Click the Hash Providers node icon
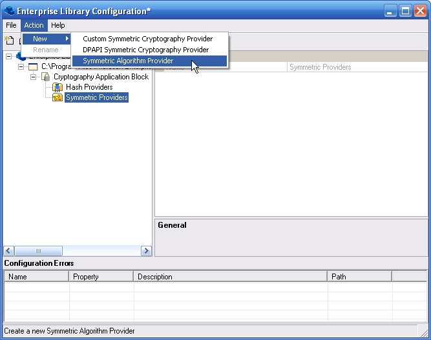The height and width of the screenshot is (340, 431). click(x=58, y=87)
